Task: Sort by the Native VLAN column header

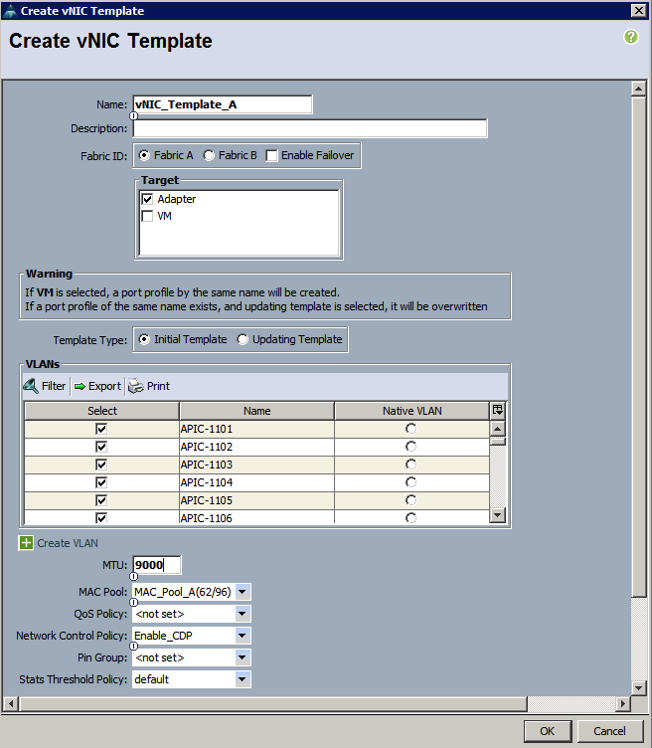Action: [x=412, y=411]
